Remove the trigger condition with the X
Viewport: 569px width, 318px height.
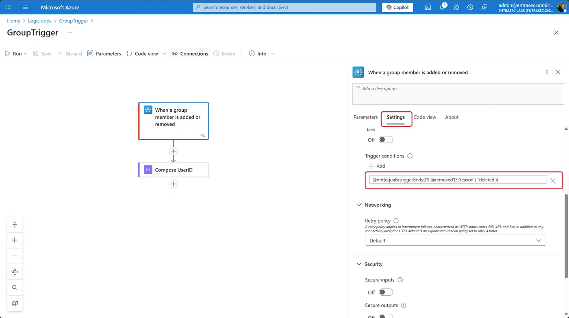pos(553,181)
